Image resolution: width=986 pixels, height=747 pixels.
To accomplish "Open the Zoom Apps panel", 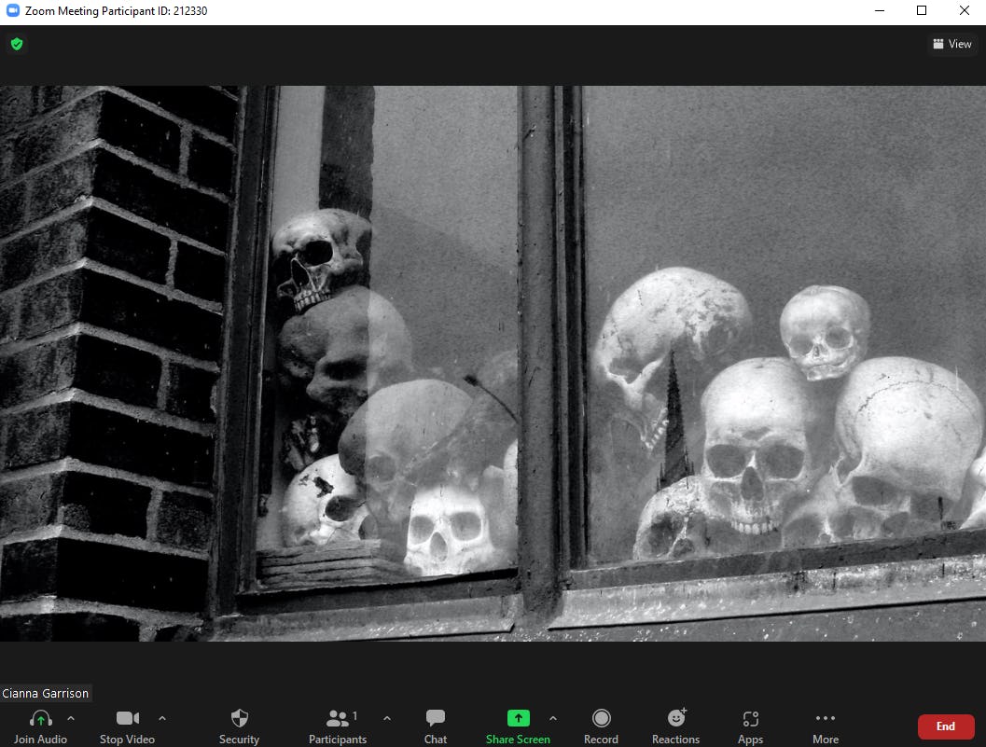I will (x=750, y=718).
